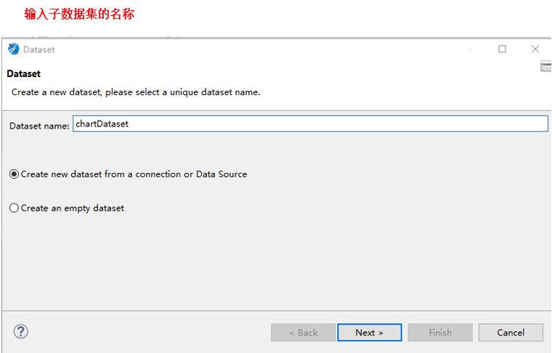Image resolution: width=552 pixels, height=353 pixels.
Task: Click the Next > button
Action: [x=369, y=332]
